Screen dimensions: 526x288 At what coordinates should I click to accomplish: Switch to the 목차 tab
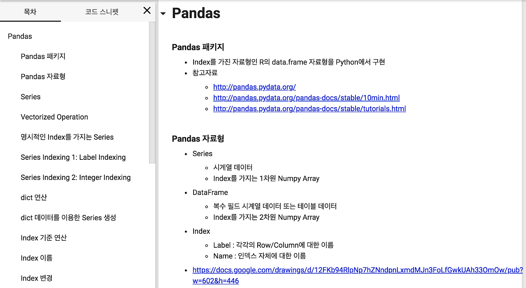pos(30,12)
